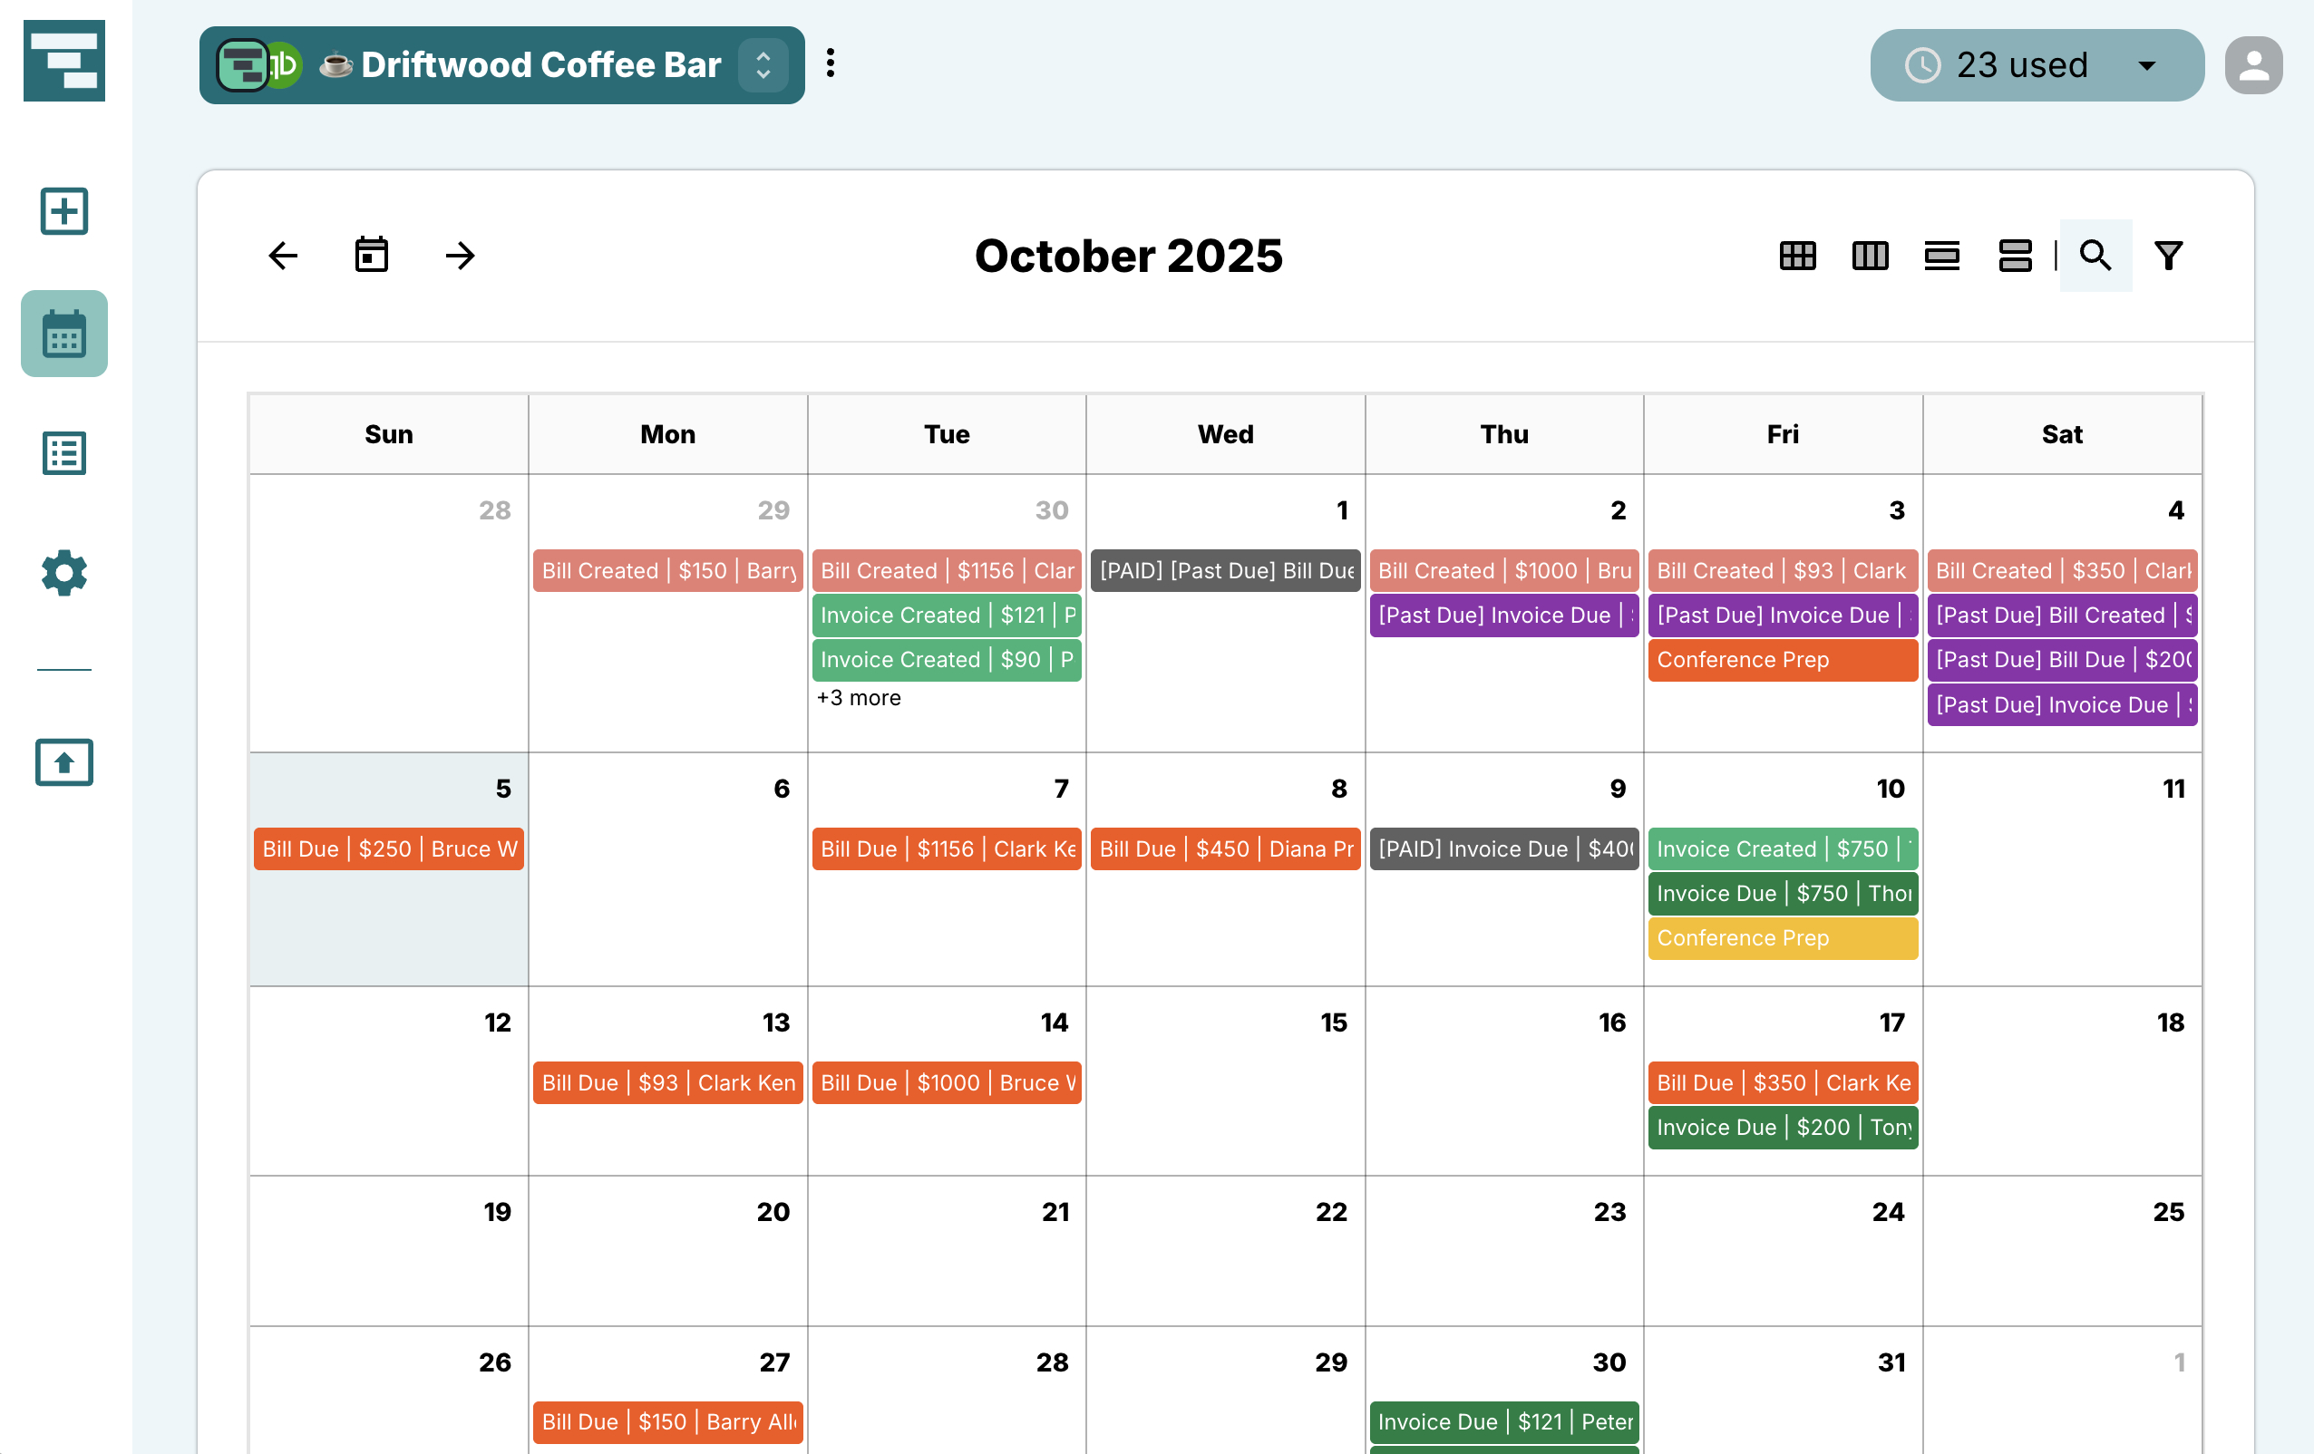
Task: Open the yellow Conference Prep event on October 10
Action: (x=1783, y=937)
